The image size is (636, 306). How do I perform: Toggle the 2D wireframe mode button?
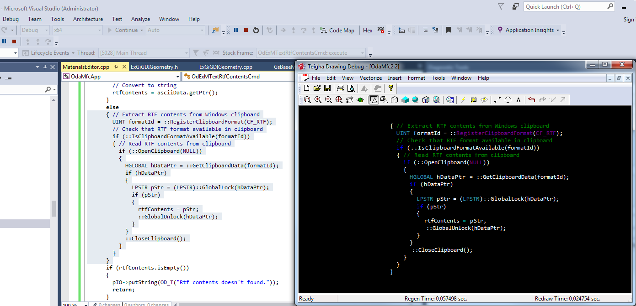[374, 100]
